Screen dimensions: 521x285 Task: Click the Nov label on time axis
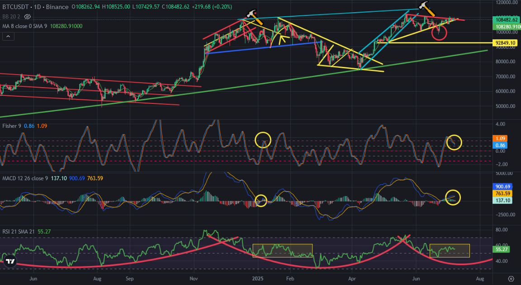[194, 279]
